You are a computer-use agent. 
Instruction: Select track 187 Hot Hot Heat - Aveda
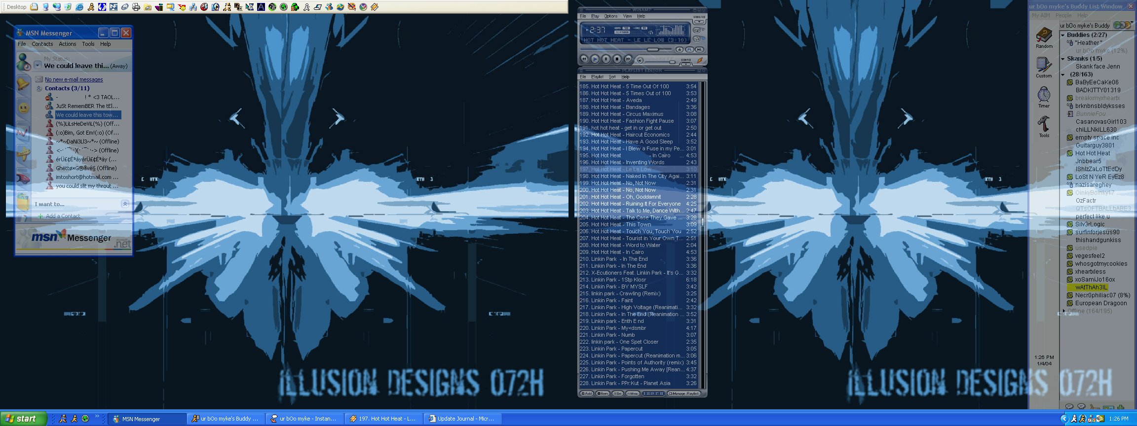pyautogui.click(x=639, y=100)
